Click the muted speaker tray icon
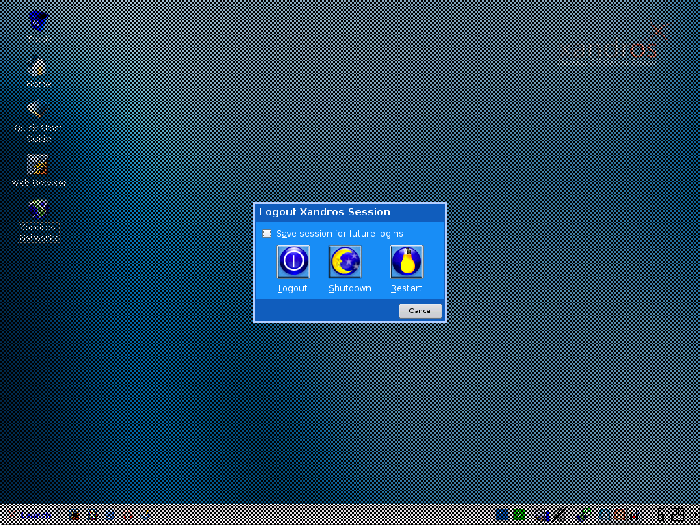This screenshot has height=525, width=700. (x=559, y=515)
